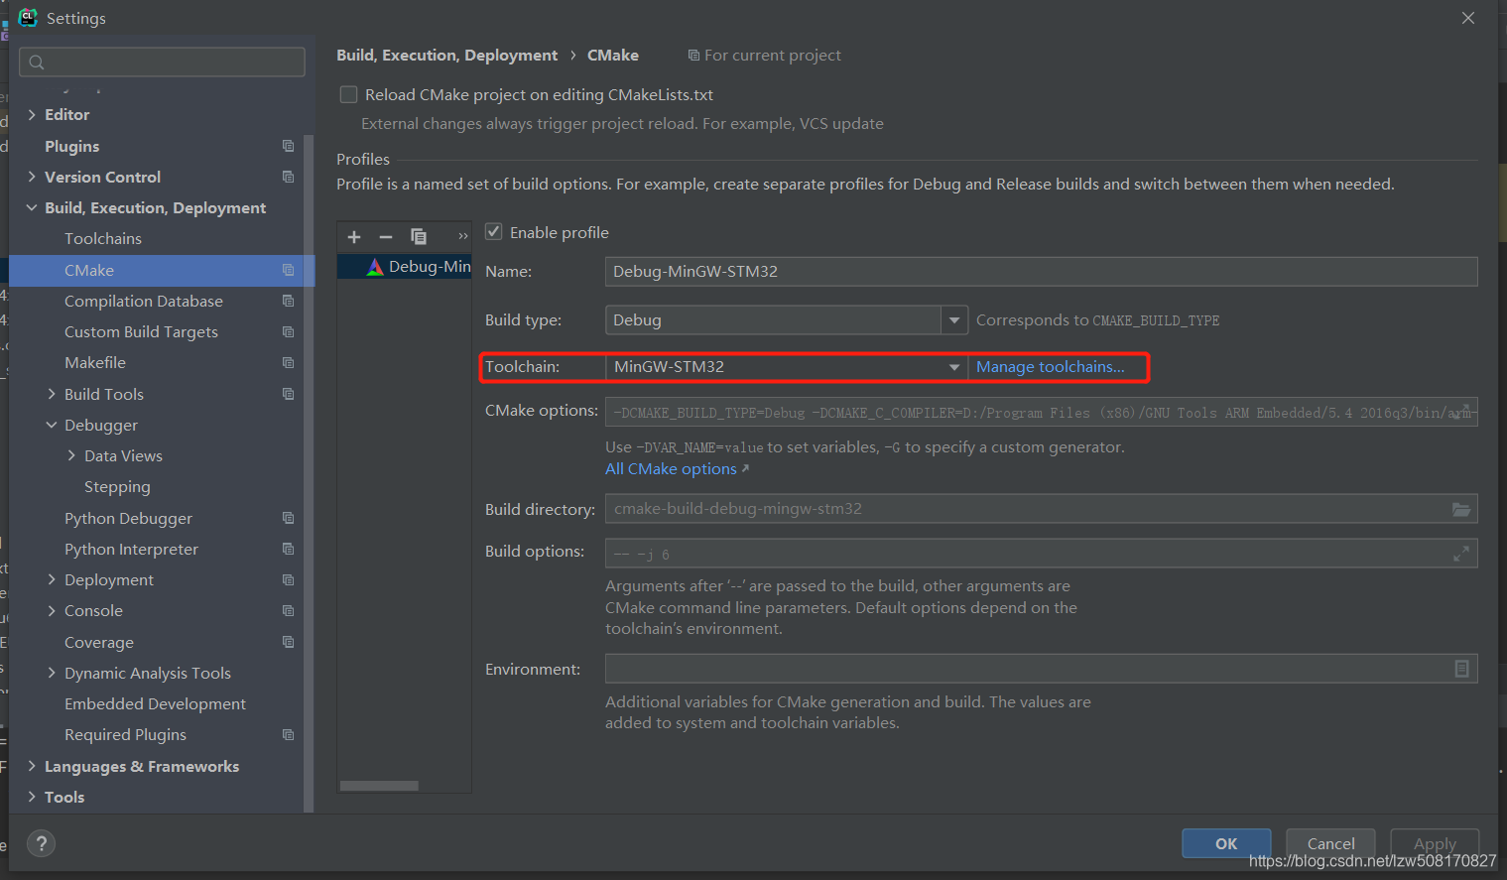Image resolution: width=1507 pixels, height=880 pixels.
Task: Expand the Data Views node
Action: click(x=71, y=455)
